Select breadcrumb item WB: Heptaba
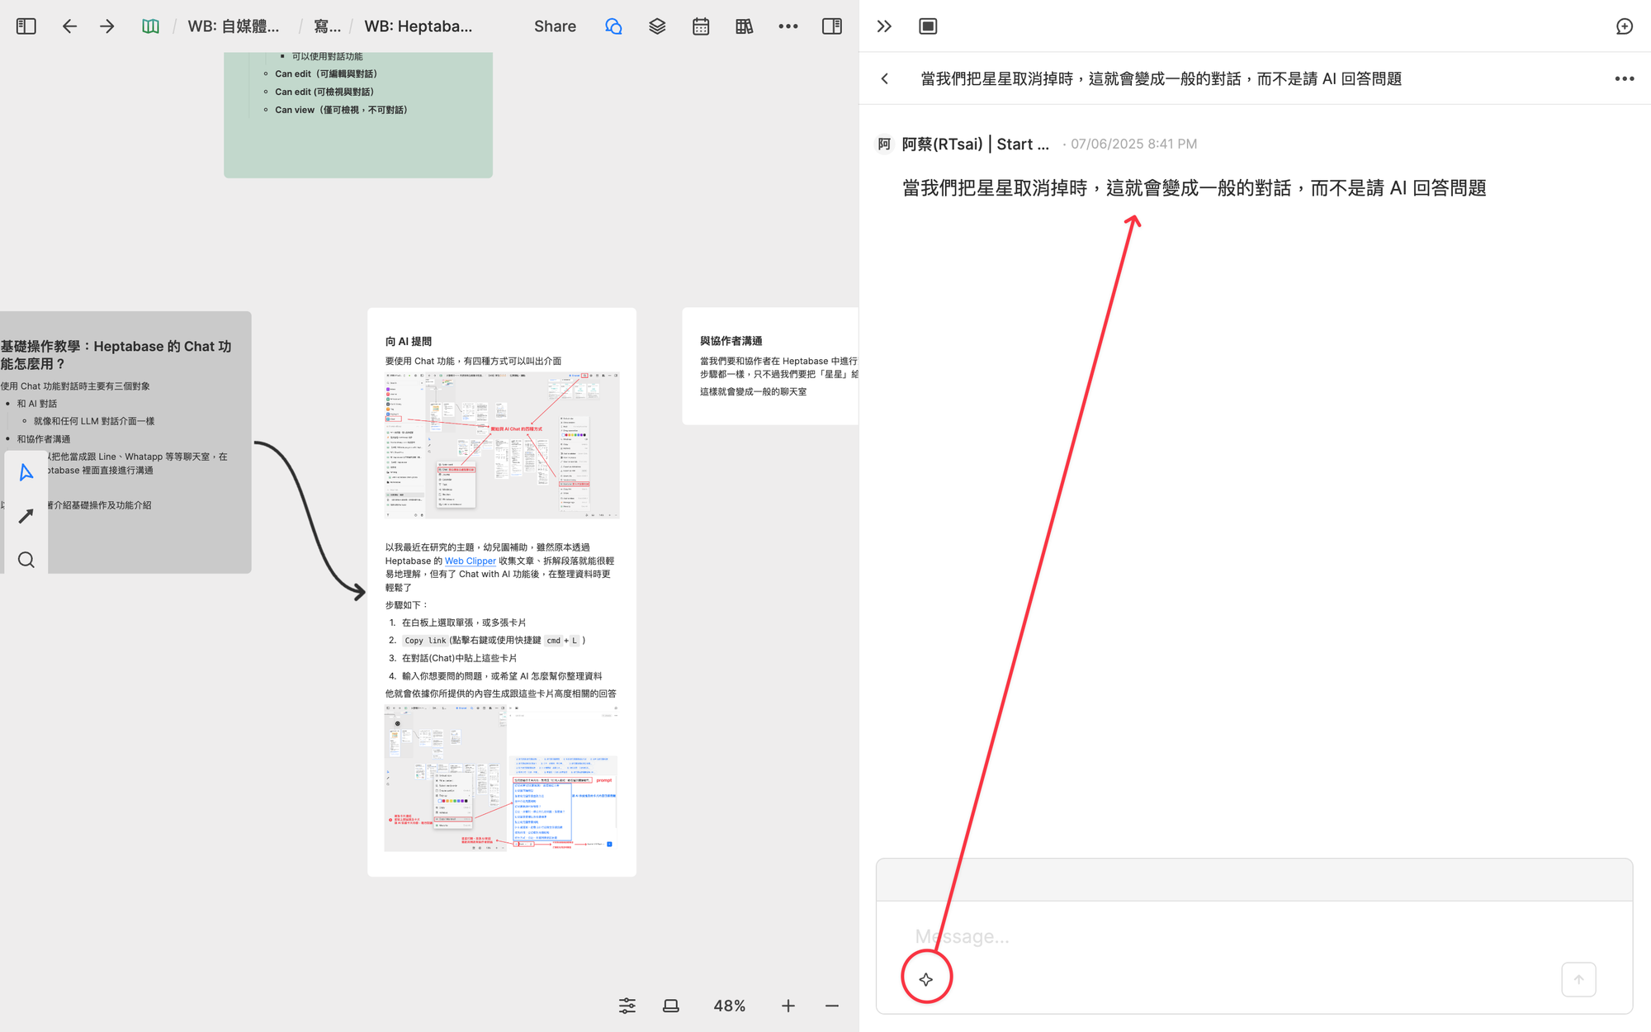1651x1032 pixels. click(418, 26)
